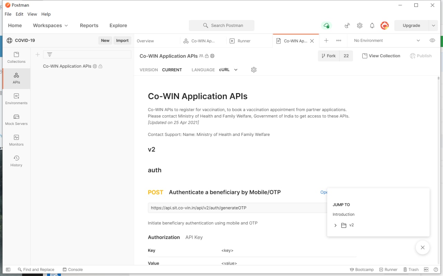Open the File menu
Viewport: 443px width, 276px height.
click(8, 14)
